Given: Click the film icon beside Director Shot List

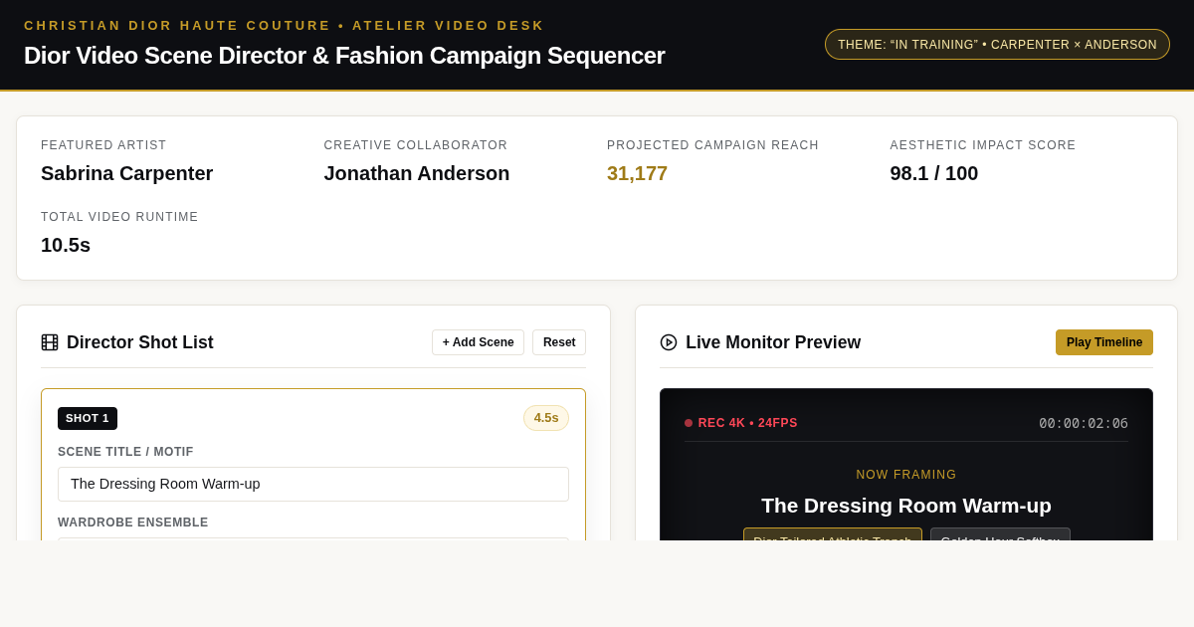Looking at the screenshot, I should coord(50,342).
